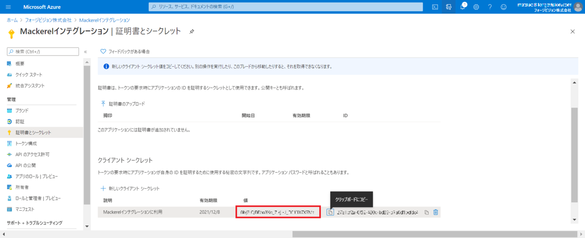The width and height of the screenshot is (585, 238).
Task: Open アプリのロール | プレビュー in sidebar
Action: pos(37,176)
